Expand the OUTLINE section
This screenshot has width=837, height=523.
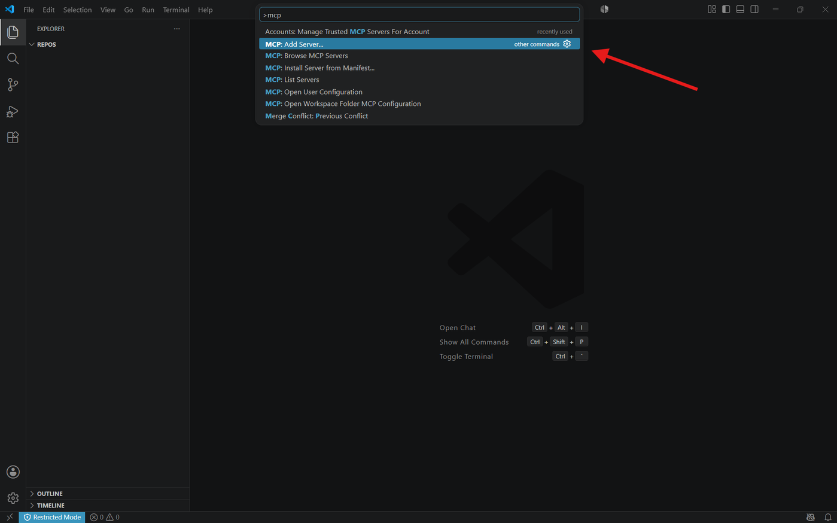[x=108, y=494]
